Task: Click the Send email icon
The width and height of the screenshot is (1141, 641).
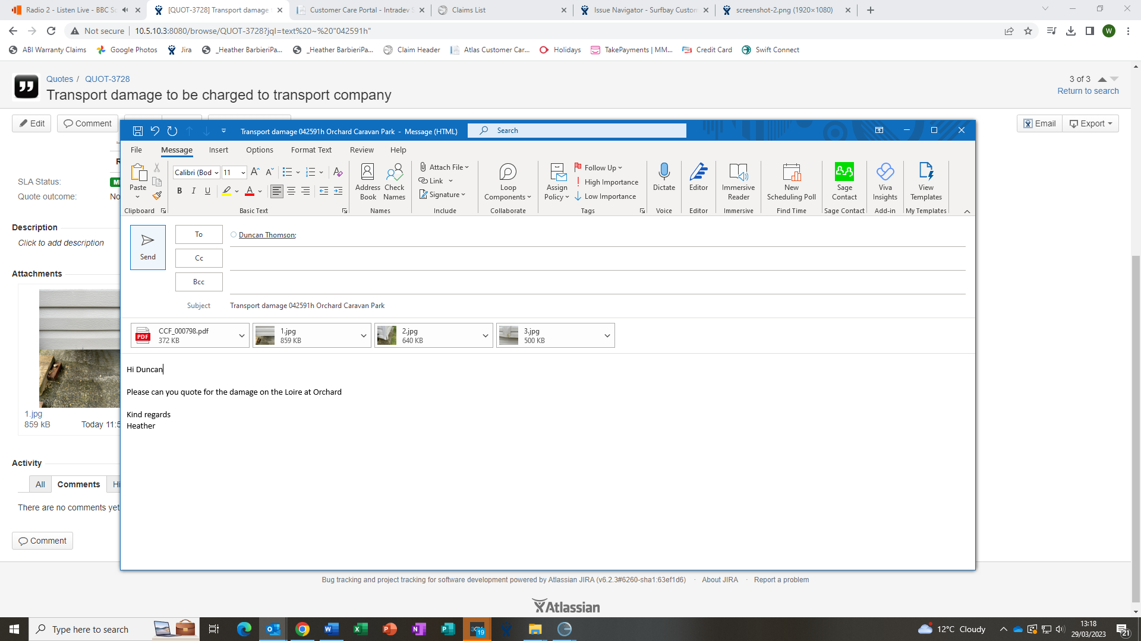Action: pos(147,246)
